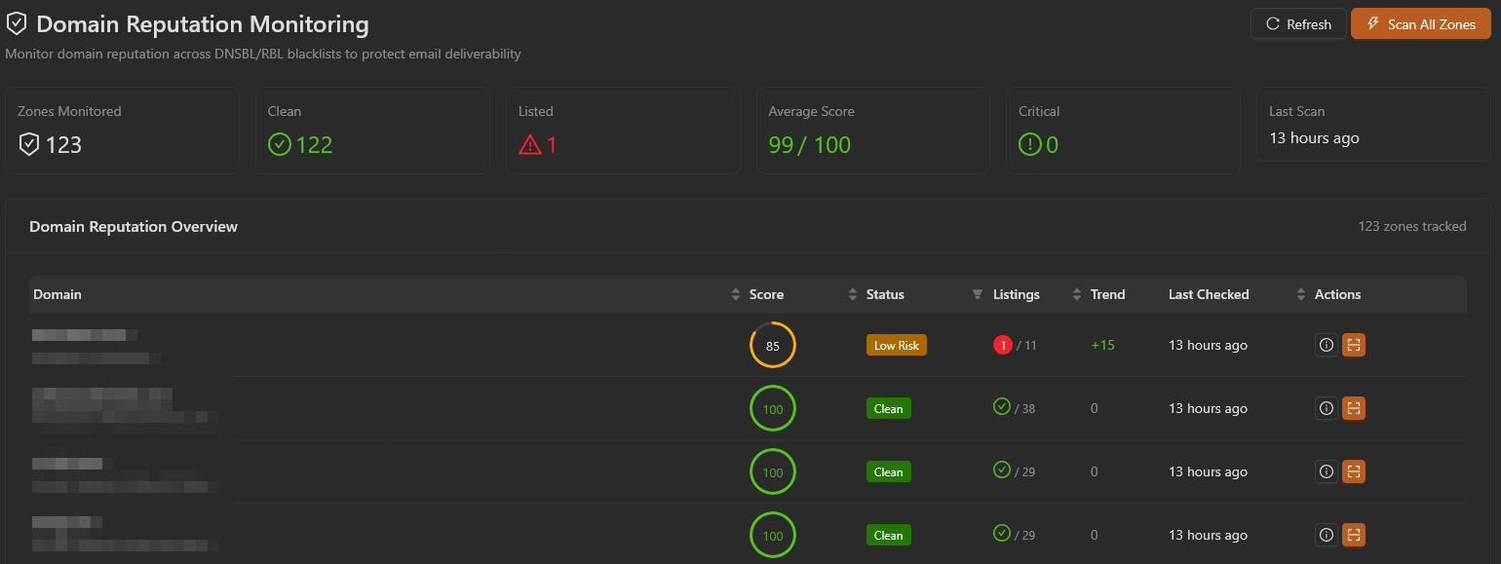Screen dimensions: 1501x564
Task: Click the green check icon in Clean card
Action: 280,145
